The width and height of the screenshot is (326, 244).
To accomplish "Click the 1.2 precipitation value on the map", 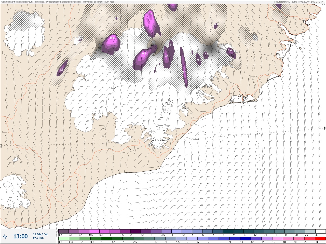I will tap(150, 14).
